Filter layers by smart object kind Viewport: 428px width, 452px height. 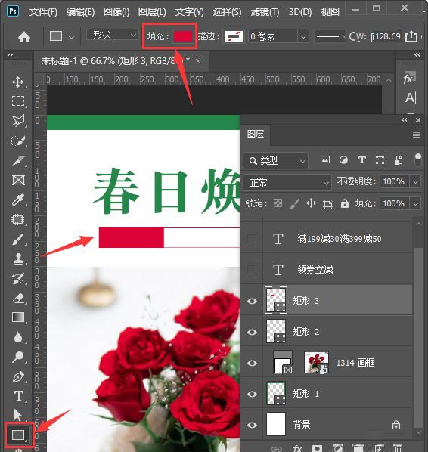click(x=399, y=159)
